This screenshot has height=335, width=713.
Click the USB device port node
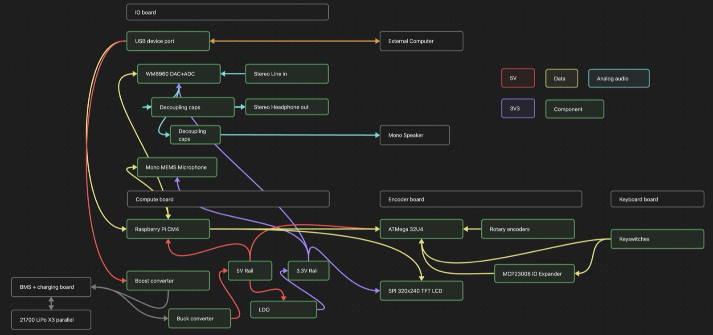(168, 41)
